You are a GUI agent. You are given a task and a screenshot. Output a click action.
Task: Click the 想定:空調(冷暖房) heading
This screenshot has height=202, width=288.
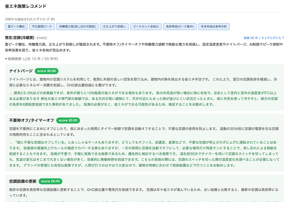pyautogui.click(x=20, y=38)
